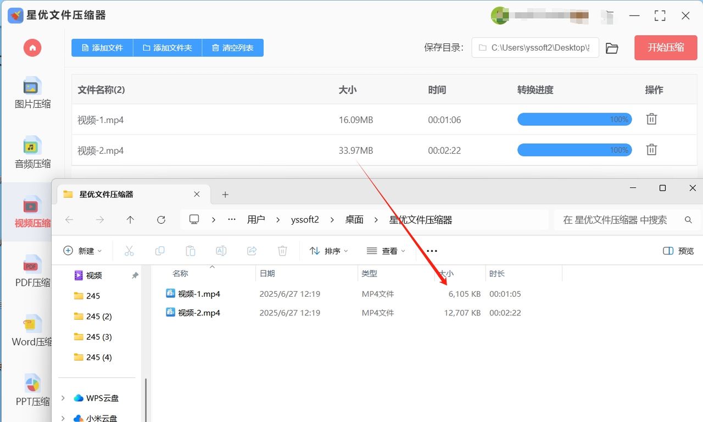Open the 图片压缩 tool in the sidebar

pyautogui.click(x=32, y=93)
